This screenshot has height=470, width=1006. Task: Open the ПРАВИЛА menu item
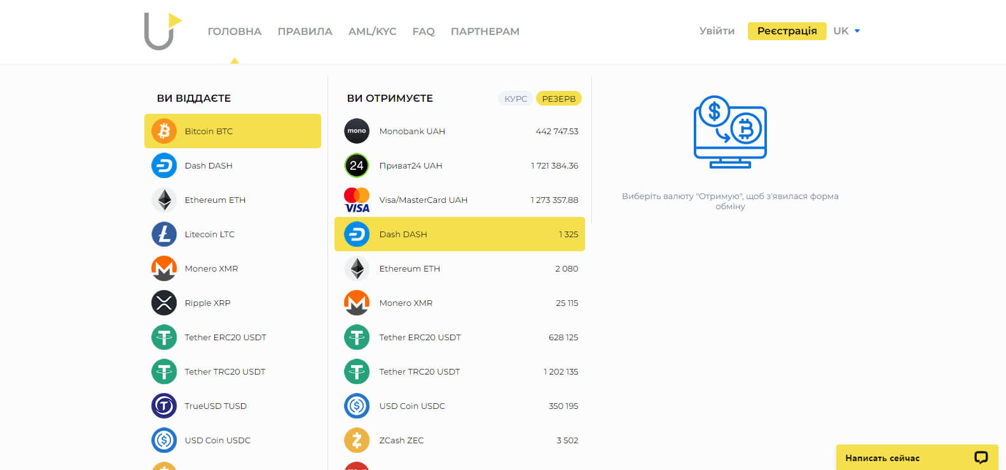(305, 31)
